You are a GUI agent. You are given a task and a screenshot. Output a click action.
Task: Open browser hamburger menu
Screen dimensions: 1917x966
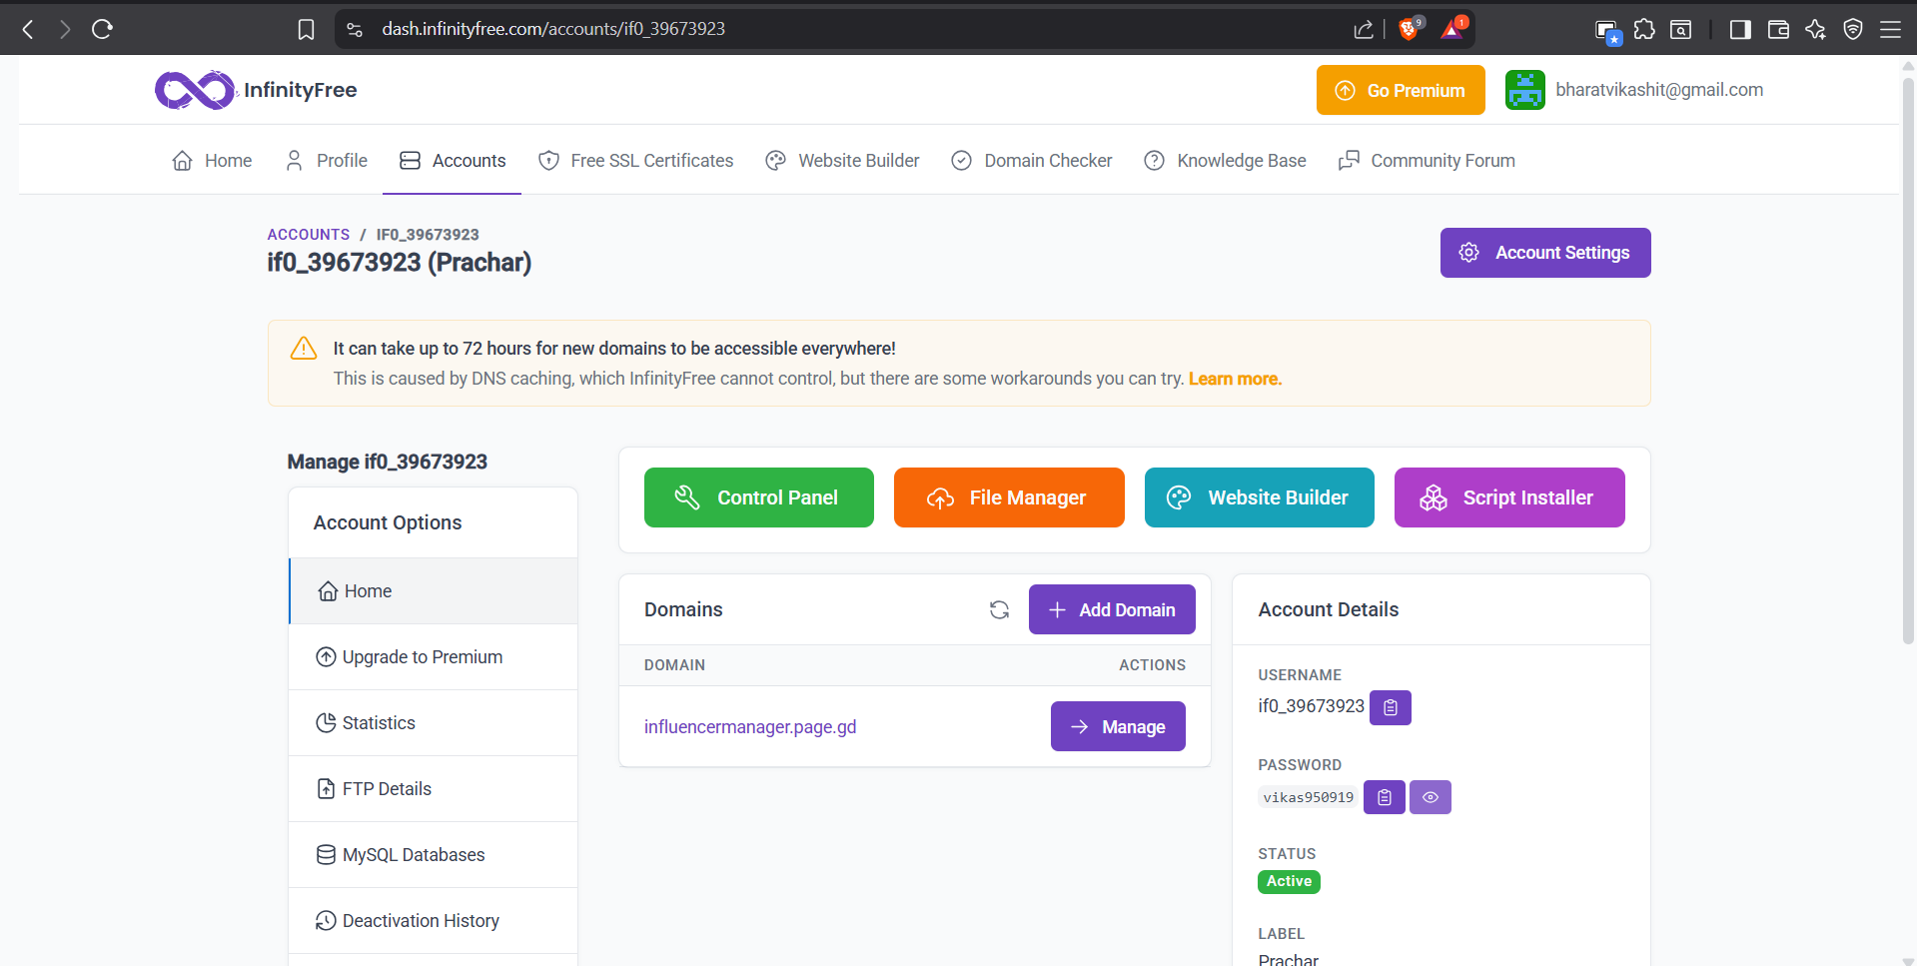[x=1890, y=29]
